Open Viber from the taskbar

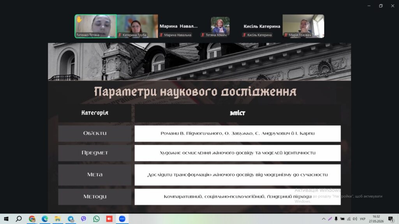point(83,219)
